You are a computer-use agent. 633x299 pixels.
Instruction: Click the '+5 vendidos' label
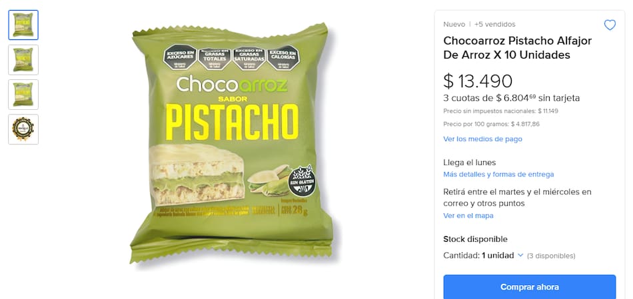(x=495, y=24)
